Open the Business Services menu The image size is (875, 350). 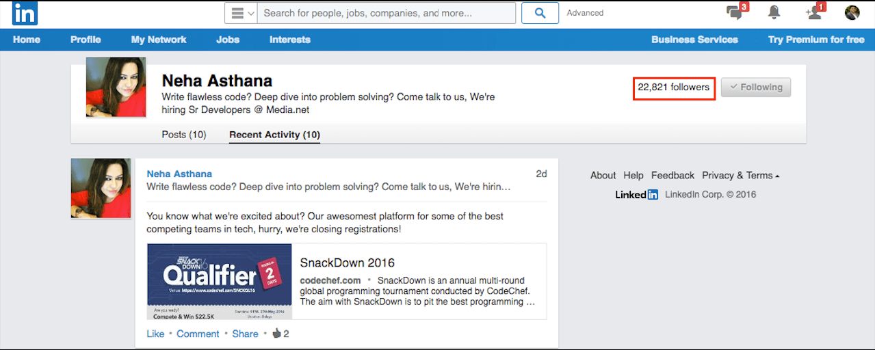point(694,40)
